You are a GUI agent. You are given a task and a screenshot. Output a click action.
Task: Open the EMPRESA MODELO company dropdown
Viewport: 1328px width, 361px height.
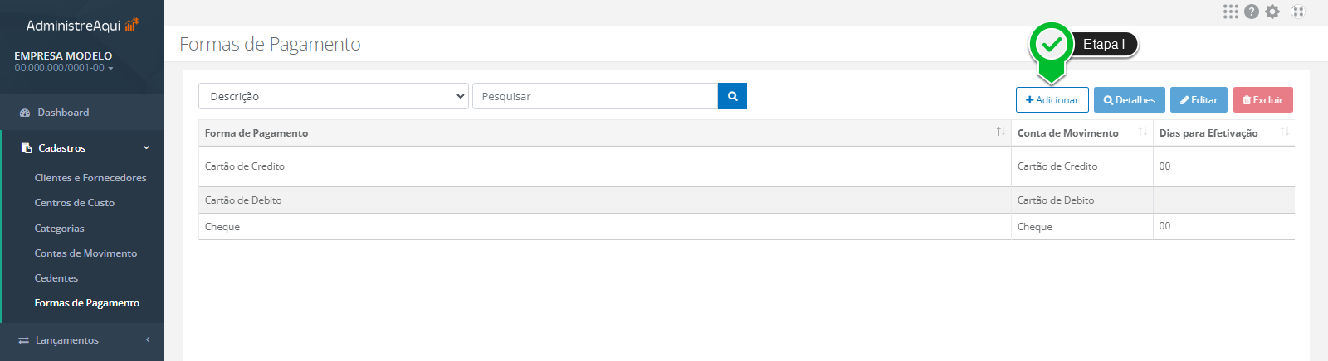[63, 62]
